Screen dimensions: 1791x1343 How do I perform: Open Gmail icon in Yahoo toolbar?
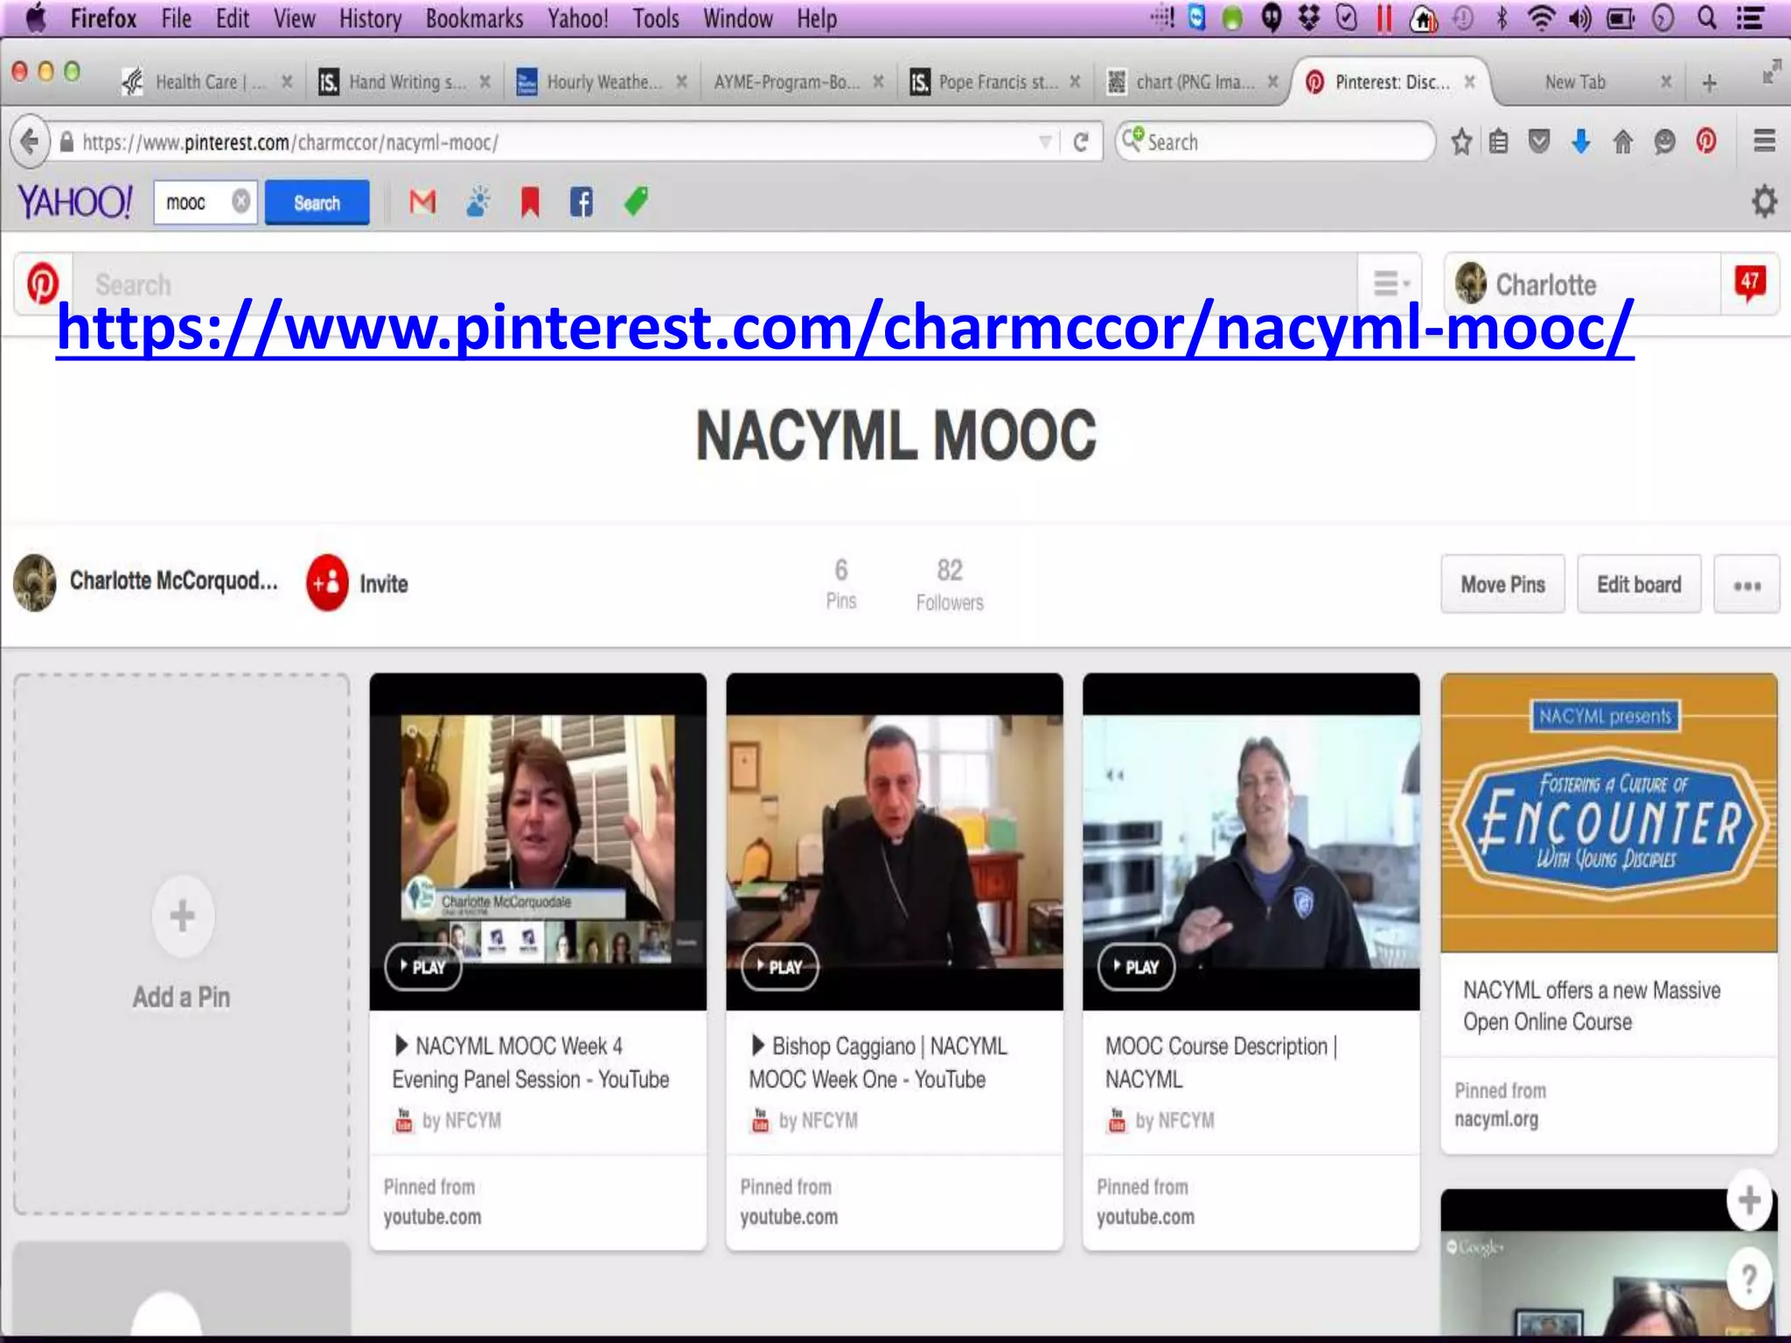[x=423, y=203]
